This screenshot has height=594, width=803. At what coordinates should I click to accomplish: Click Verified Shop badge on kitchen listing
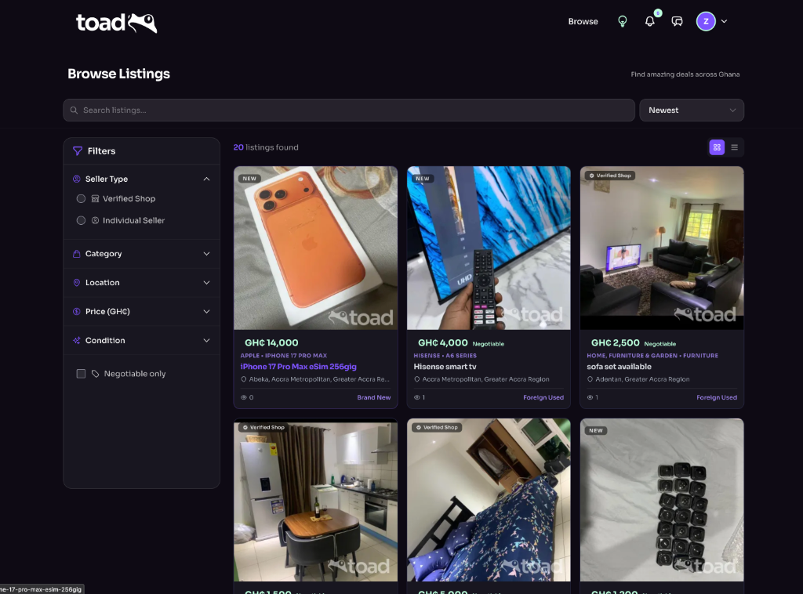(263, 427)
